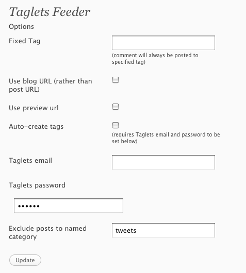Click inside the Fixed Tag text field
Image resolution: width=246 pixels, height=273 pixels.
point(163,43)
